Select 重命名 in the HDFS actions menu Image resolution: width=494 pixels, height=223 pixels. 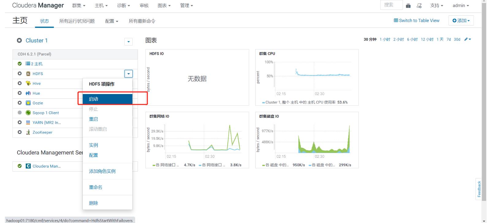tap(108, 187)
